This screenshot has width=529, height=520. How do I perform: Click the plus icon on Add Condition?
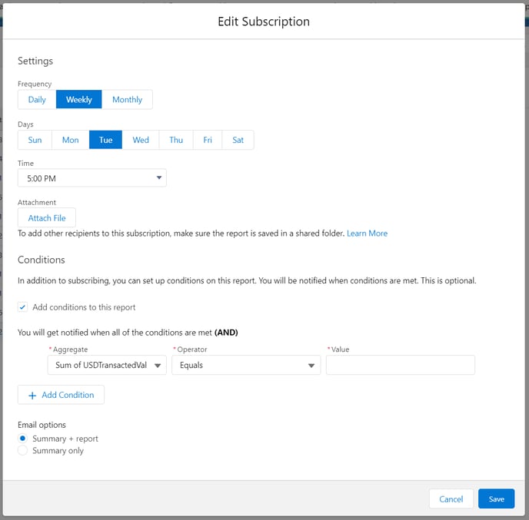coord(32,395)
